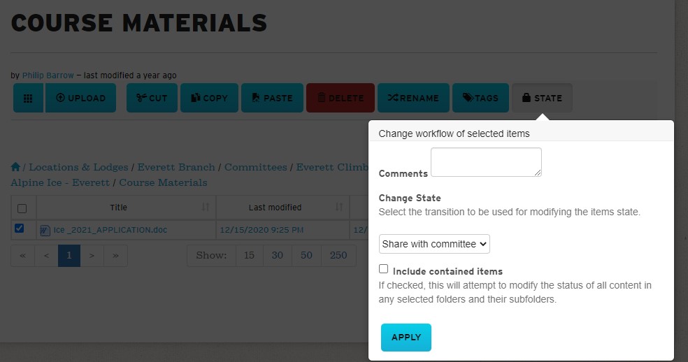
Task: Click the Rename shuffle button
Action: click(413, 98)
